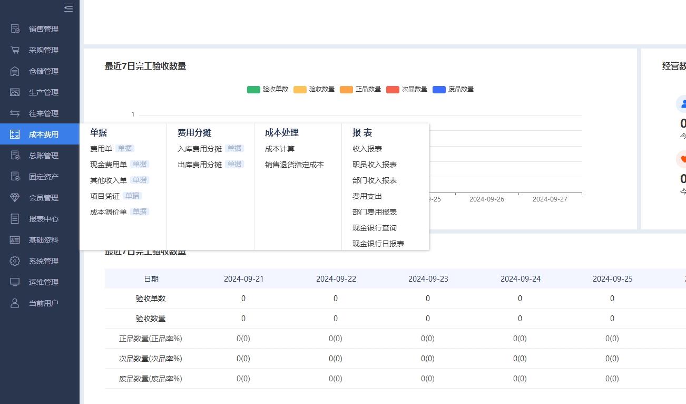Click the 运维管理 monitor icon
This screenshot has height=404, width=686.
[x=15, y=282]
